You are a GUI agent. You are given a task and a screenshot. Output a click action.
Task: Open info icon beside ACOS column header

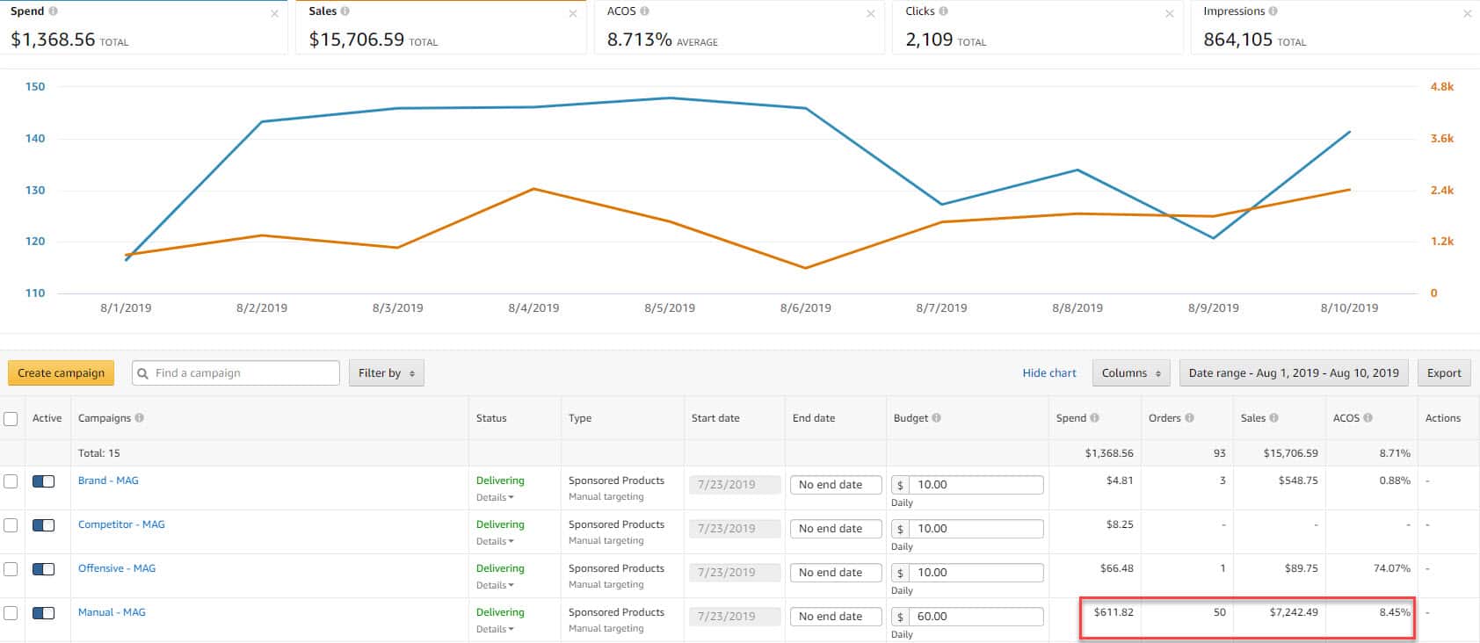[1368, 418]
